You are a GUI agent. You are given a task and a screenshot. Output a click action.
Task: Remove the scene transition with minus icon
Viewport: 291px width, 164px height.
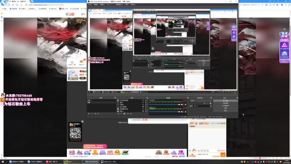207,103
